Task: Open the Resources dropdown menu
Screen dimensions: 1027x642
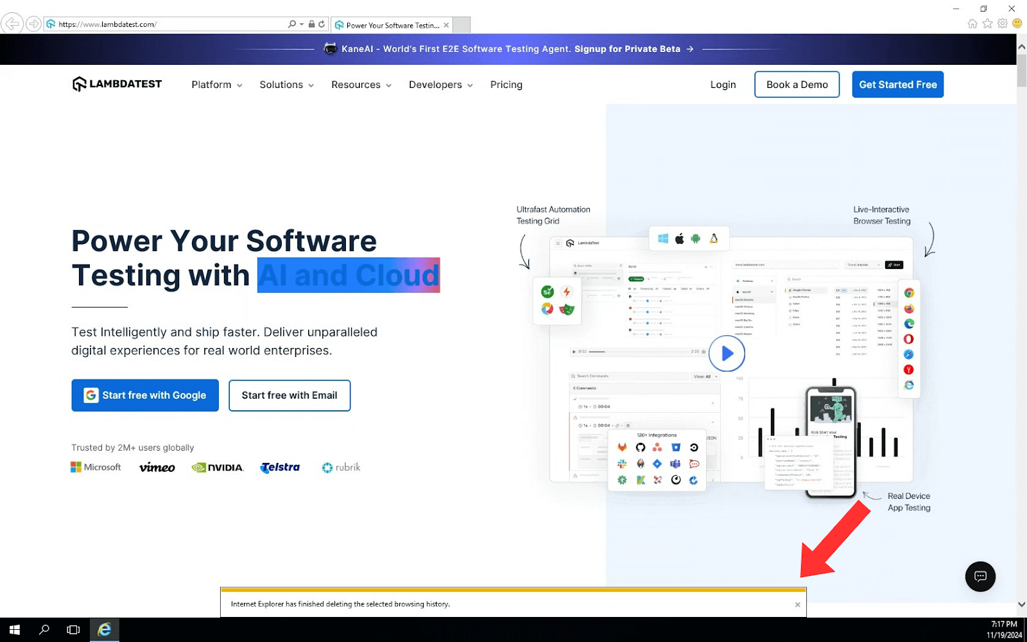Action: pos(361,85)
